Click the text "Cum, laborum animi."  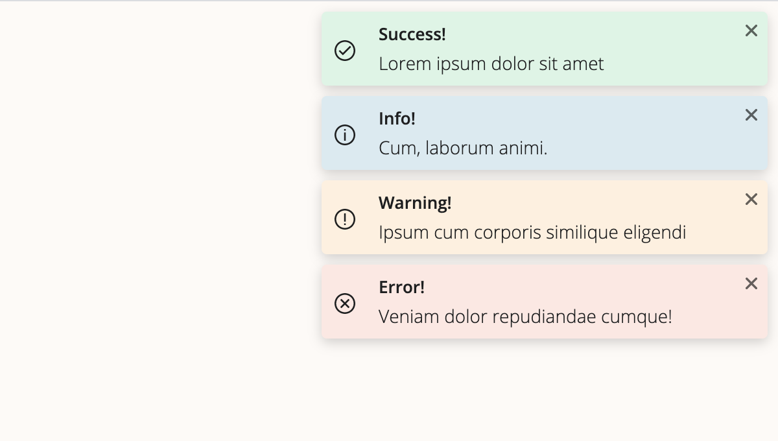(x=463, y=149)
